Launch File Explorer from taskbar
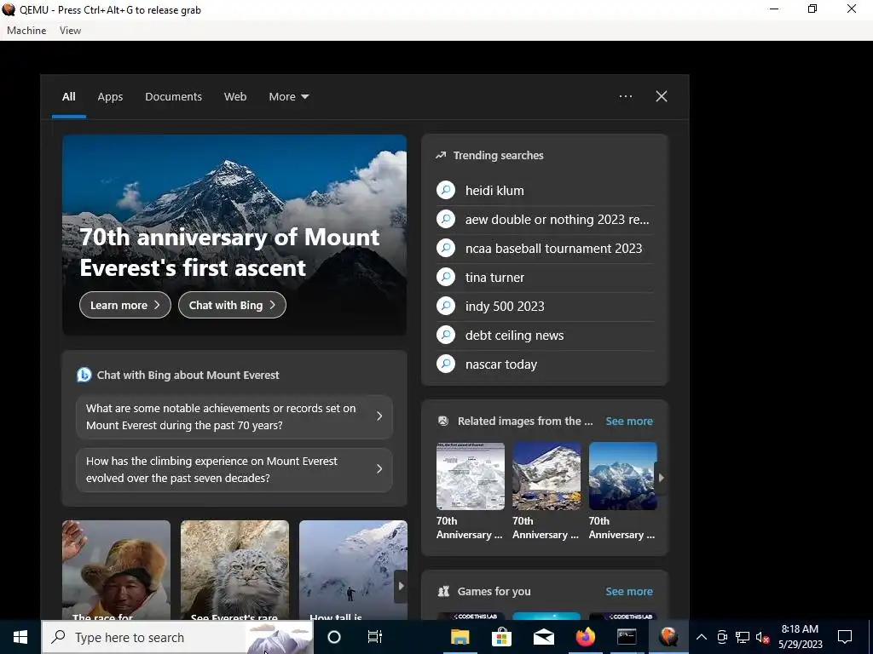This screenshot has width=873, height=654. point(460,637)
